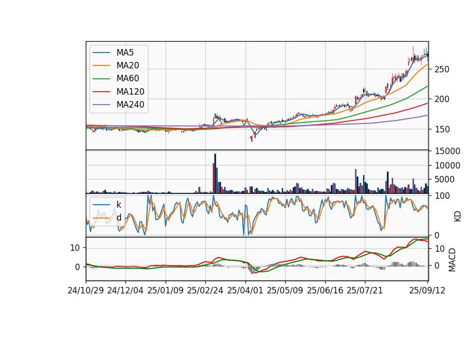Click the 250 price axis label
The height and width of the screenshot is (342, 476).
pos(442,69)
